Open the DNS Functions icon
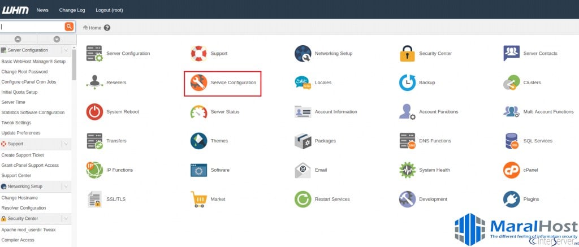 tap(407, 141)
